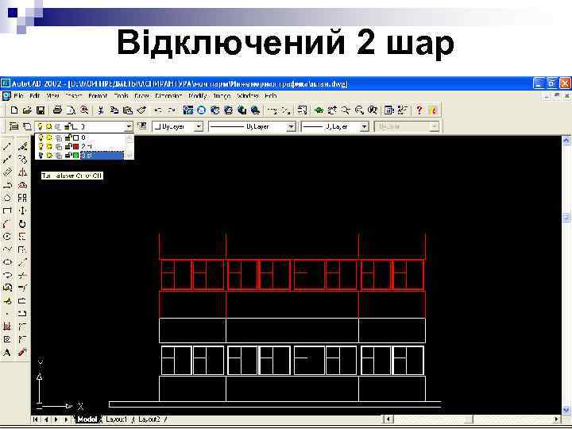Screen dimensions: 572x429
Task: Select the Circle draw tool
Action: point(7,237)
